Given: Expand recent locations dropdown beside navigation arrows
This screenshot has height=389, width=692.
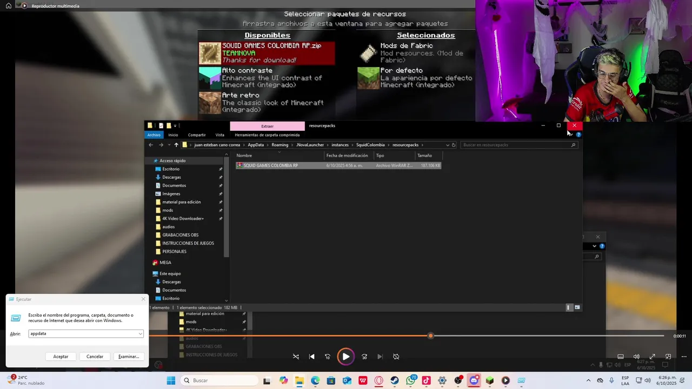Looking at the screenshot, I should click(170, 145).
